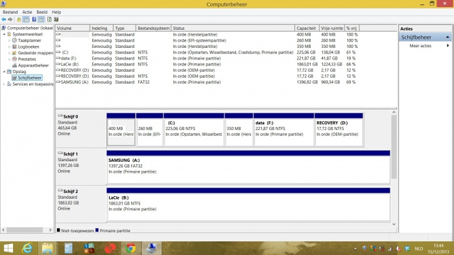Select the Logboeken book icon
The image size is (454, 255).
click(x=14, y=47)
